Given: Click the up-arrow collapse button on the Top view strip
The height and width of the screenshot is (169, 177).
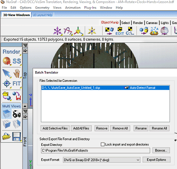Looking at the screenshot, I should pyautogui.click(x=25, y=106).
